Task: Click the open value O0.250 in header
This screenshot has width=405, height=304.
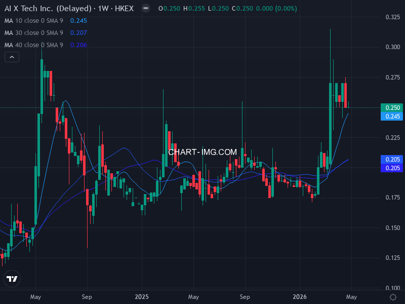Action: [169, 9]
